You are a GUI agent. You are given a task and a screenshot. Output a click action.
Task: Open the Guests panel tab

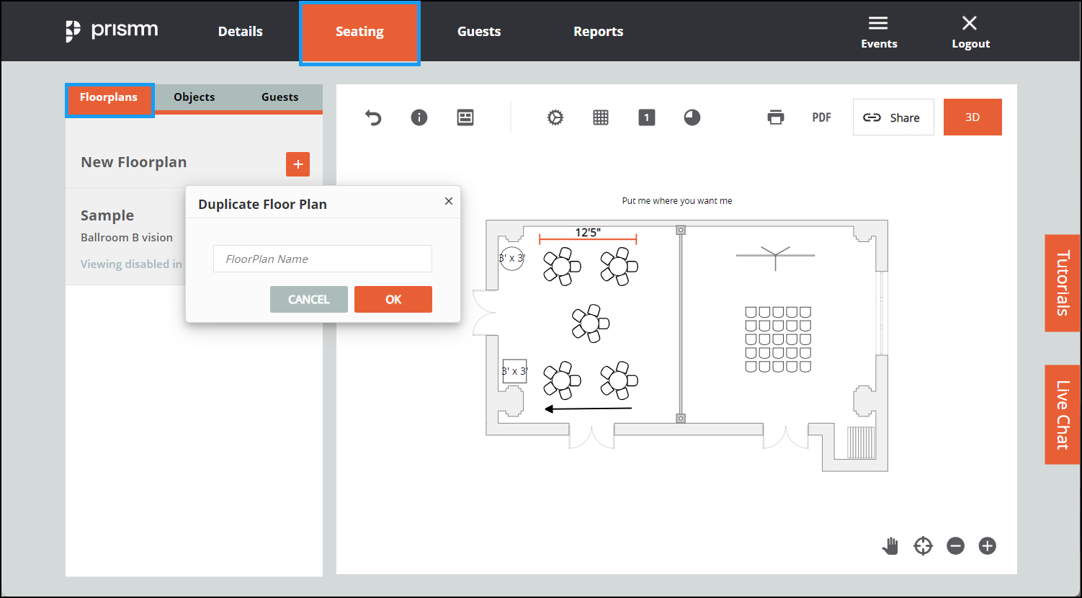click(x=280, y=97)
